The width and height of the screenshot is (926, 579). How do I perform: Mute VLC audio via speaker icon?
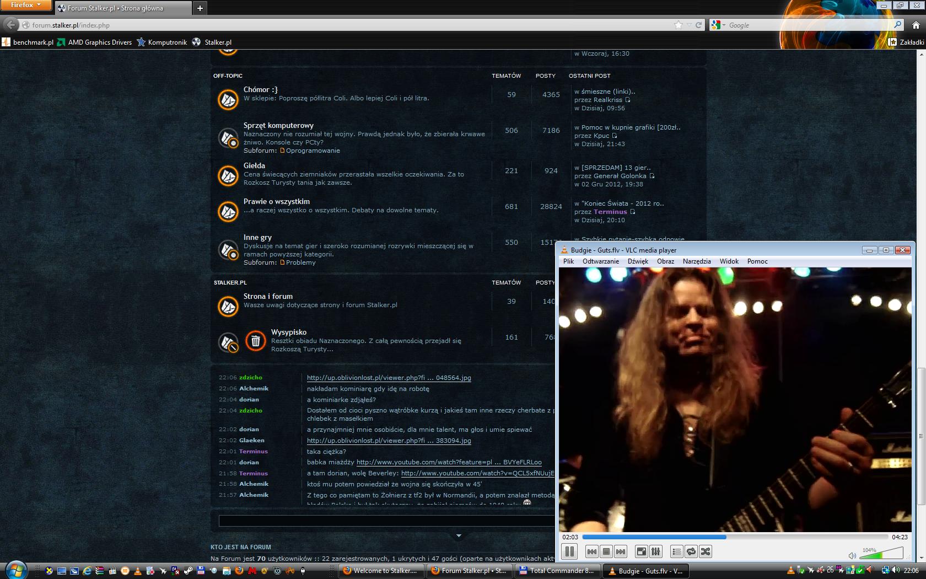(x=852, y=555)
